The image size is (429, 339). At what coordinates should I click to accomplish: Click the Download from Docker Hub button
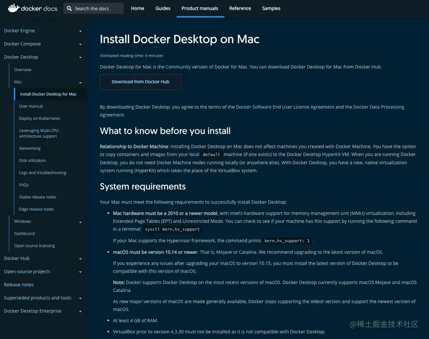pyautogui.click(x=140, y=82)
